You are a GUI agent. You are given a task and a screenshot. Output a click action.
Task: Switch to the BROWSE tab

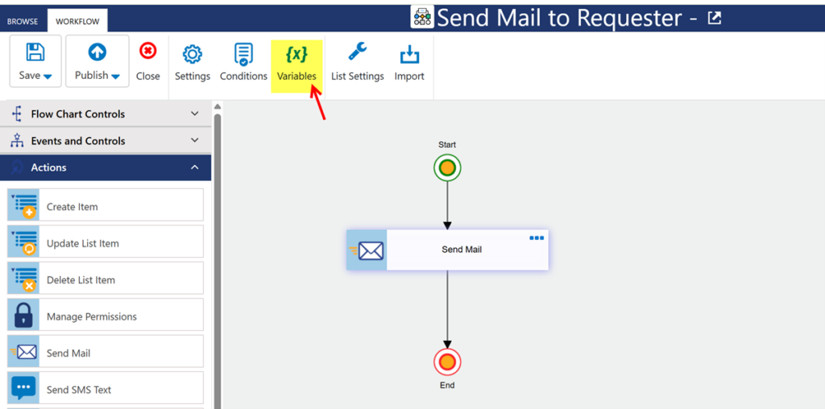click(x=23, y=22)
